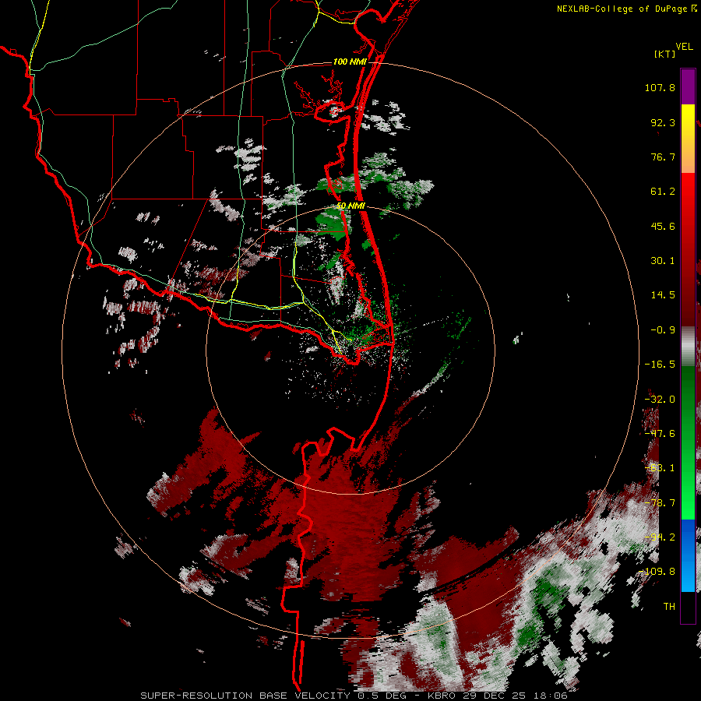Click the 14.5 legend value
The height and width of the screenshot is (701, 701).
(663, 295)
